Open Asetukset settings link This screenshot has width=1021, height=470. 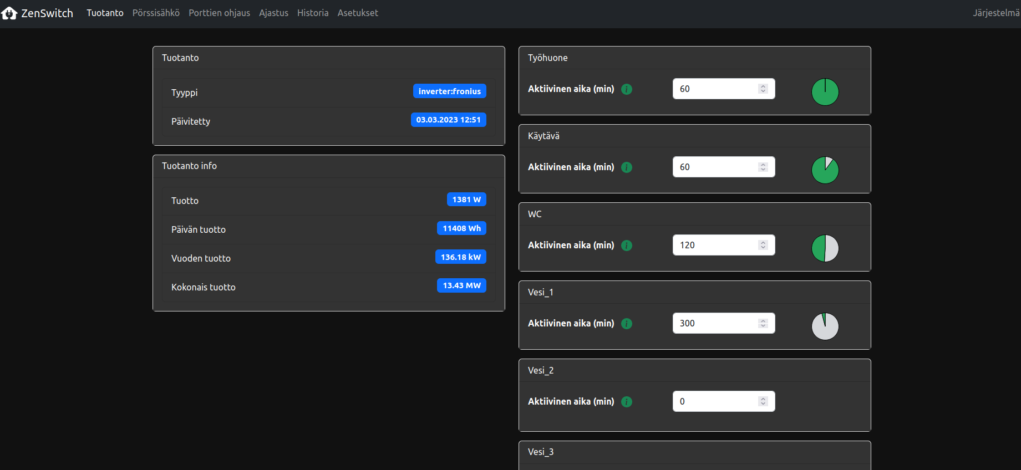tap(358, 13)
